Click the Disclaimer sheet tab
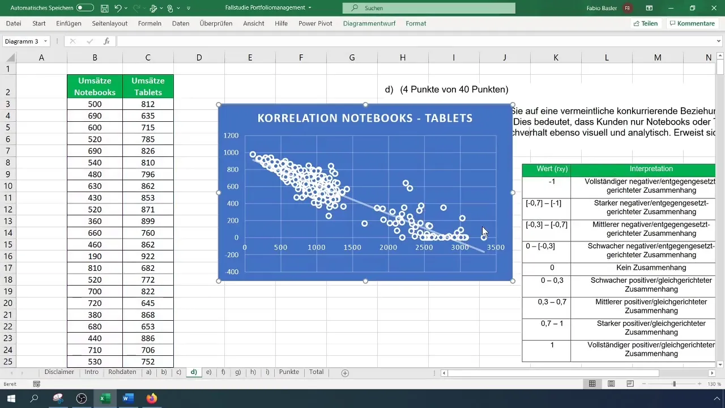 pyautogui.click(x=59, y=372)
